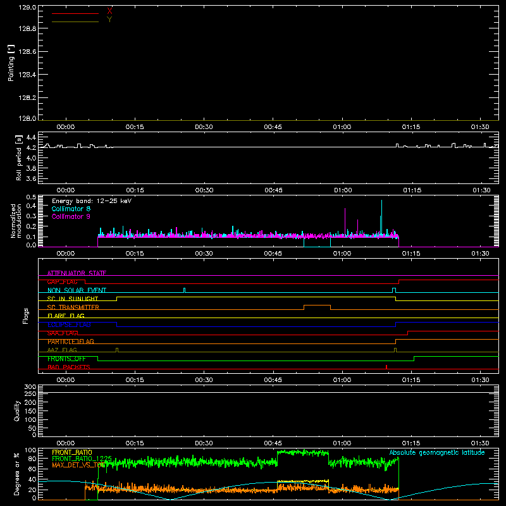Click the '4.4' tick on Roll period axis
The height and width of the screenshot is (506, 506).
click(x=31, y=137)
